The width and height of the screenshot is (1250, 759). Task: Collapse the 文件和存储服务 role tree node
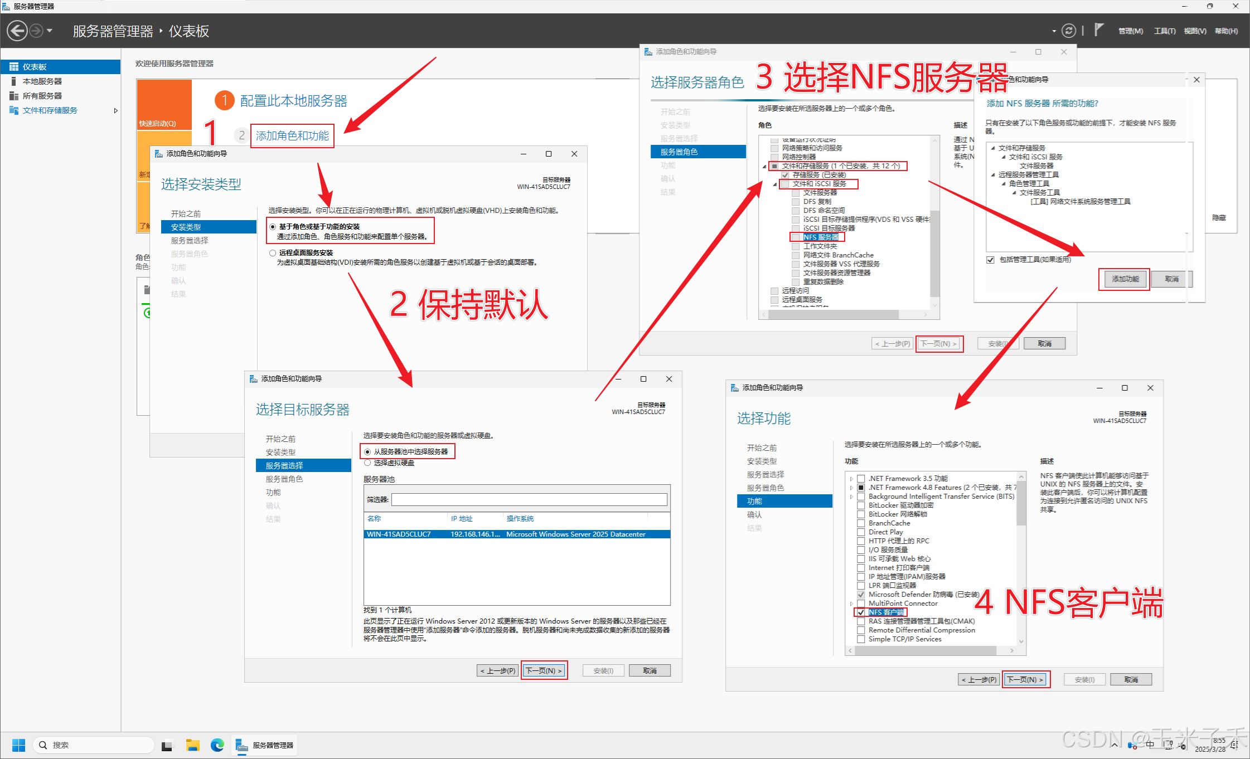764,166
